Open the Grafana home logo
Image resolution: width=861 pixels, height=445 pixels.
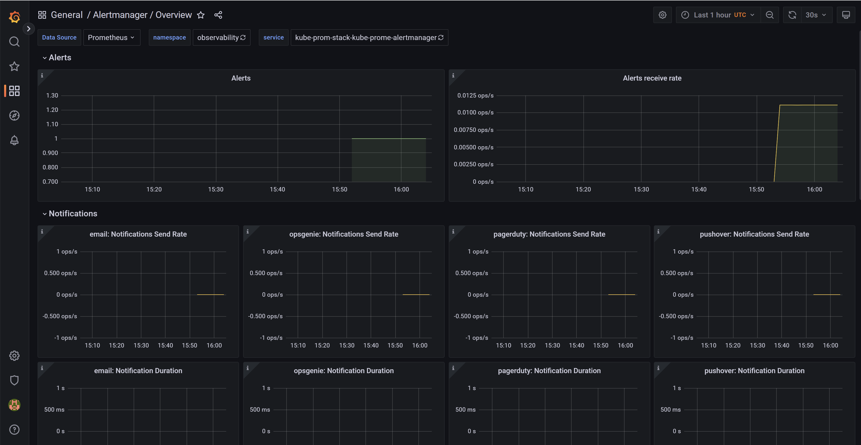(x=14, y=16)
